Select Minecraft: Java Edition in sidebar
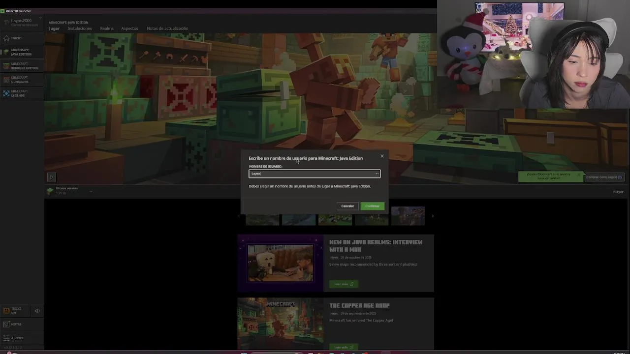 tap(22, 52)
